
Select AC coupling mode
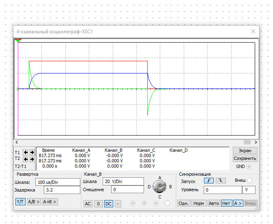point(88,204)
